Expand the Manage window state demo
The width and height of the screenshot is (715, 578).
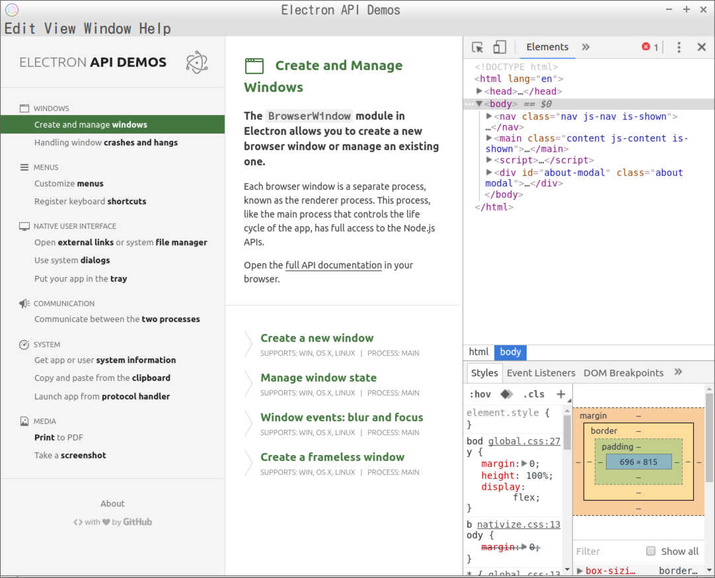click(319, 378)
